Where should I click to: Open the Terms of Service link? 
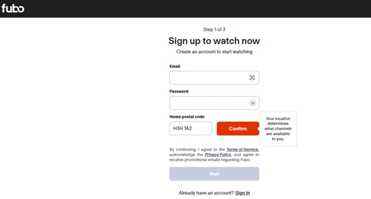[242, 149]
